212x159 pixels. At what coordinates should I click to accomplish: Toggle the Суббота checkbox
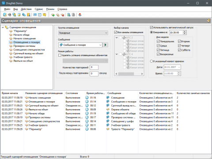tap(179, 50)
